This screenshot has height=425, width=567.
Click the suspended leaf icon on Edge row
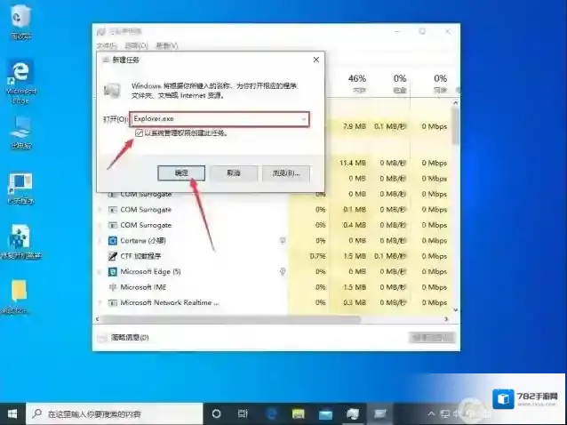click(x=283, y=272)
